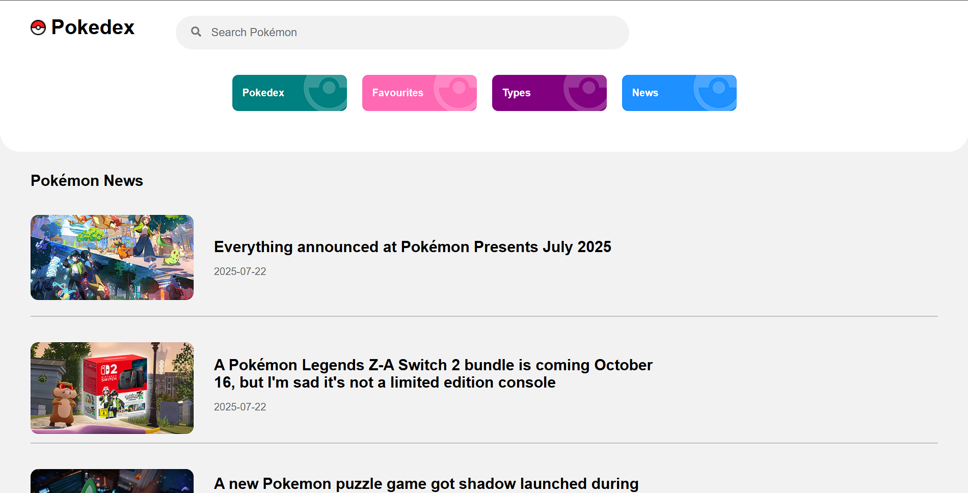This screenshot has height=493, width=968.
Task: Go to the Favourites section label
Action: 397,93
